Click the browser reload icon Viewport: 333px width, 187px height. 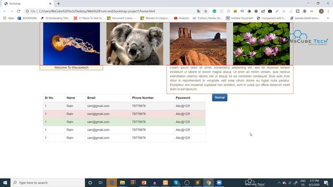coord(19,11)
